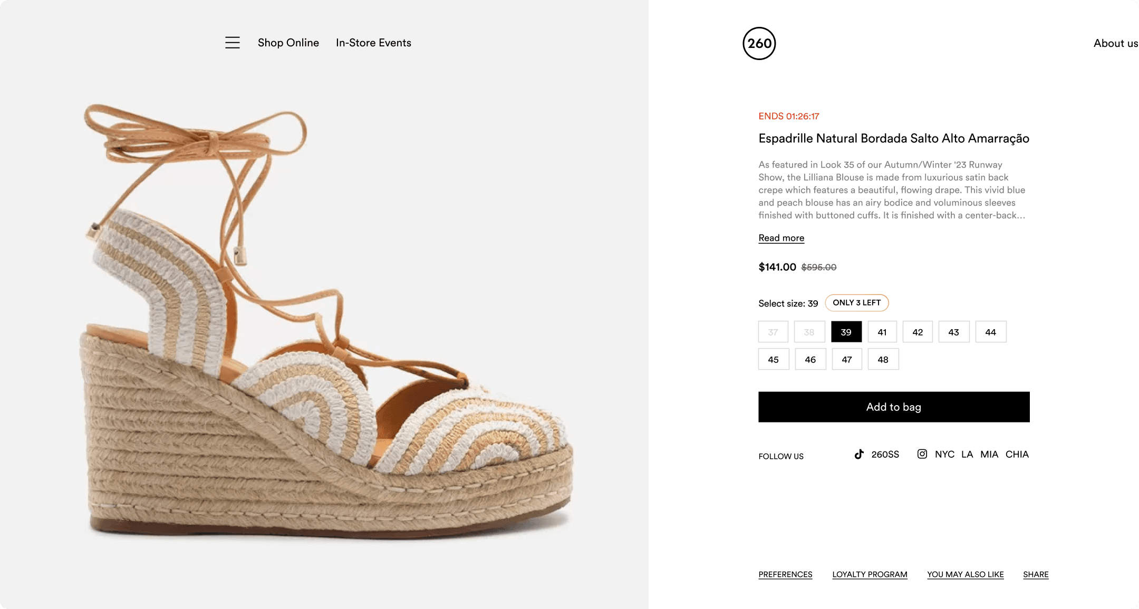Open the PREFERENCES section
This screenshot has height=609, width=1139.
pos(785,574)
